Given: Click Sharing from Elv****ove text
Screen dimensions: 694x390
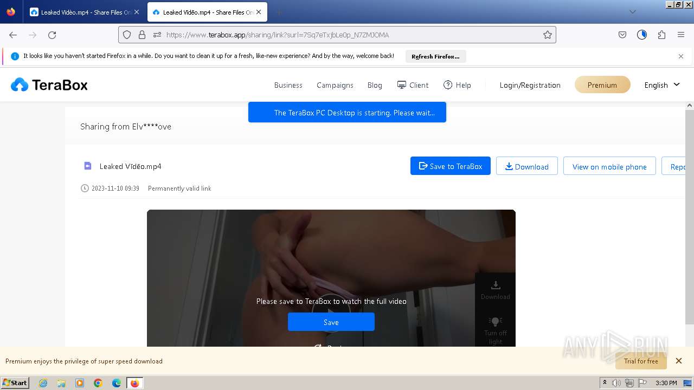Looking at the screenshot, I should pyautogui.click(x=126, y=126).
